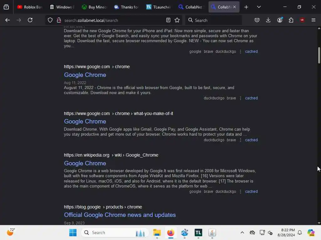Switch to Roblox Ban YouTube tab
This screenshot has width=321, height=240.
pos(29,7)
